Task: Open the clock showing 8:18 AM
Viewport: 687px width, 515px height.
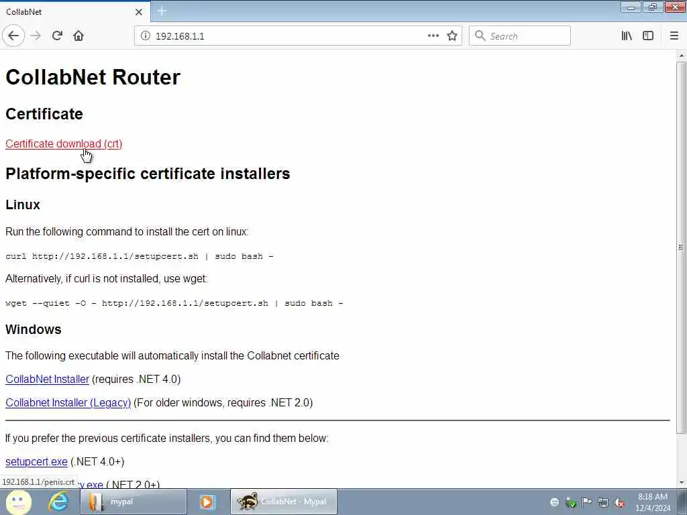Action: click(653, 502)
